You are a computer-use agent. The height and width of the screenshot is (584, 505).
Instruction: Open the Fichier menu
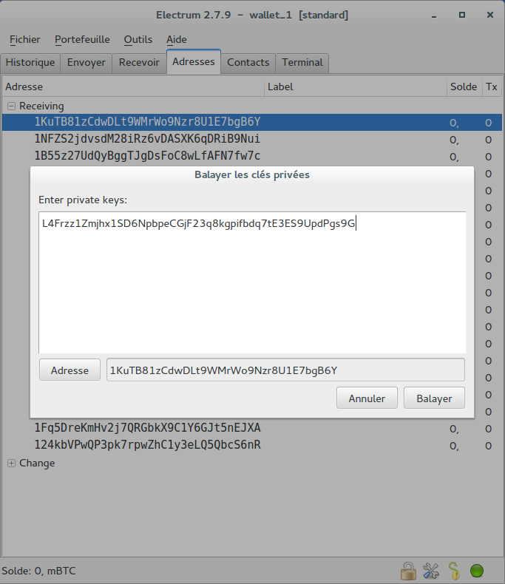coord(25,39)
